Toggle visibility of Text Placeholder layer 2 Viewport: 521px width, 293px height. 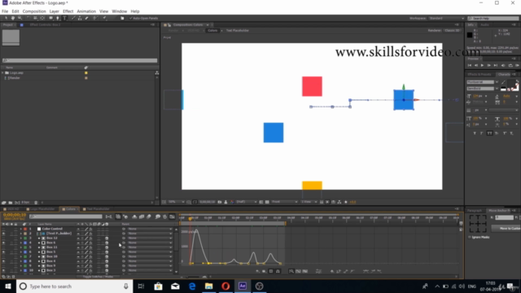3,234
